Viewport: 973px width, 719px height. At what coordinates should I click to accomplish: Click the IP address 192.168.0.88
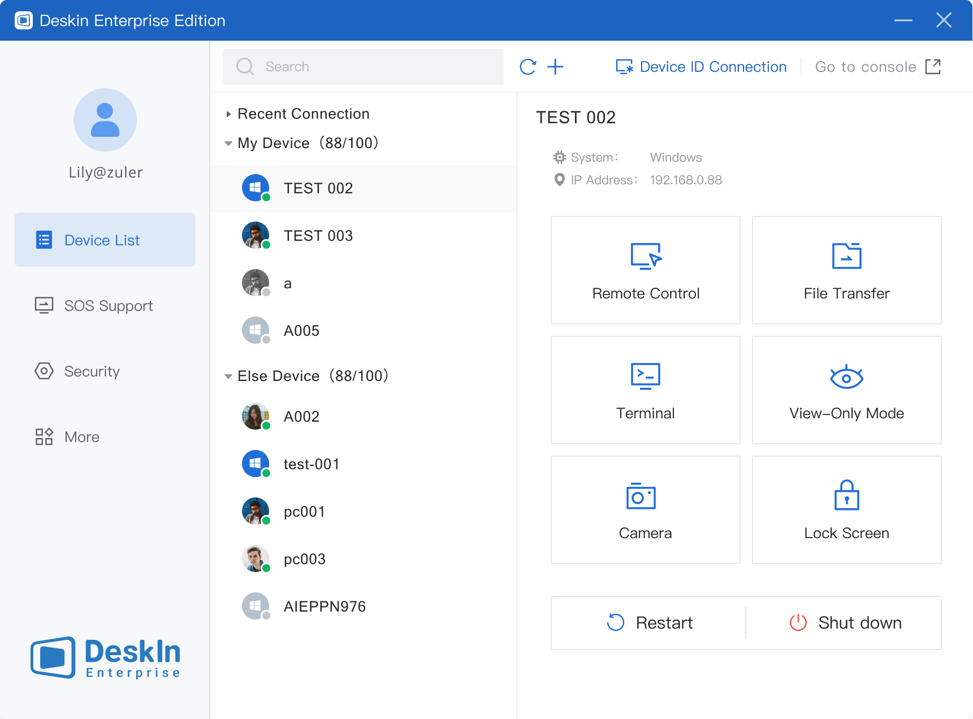pyautogui.click(x=686, y=180)
